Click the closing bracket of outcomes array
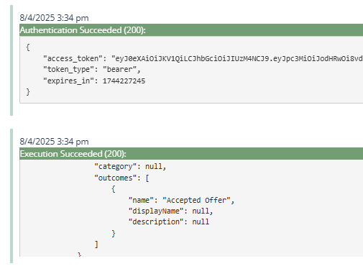The image size is (363, 274). [x=96, y=245]
